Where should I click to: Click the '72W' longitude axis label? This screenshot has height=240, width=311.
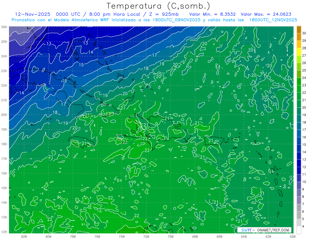pyautogui.click(x=146, y=236)
